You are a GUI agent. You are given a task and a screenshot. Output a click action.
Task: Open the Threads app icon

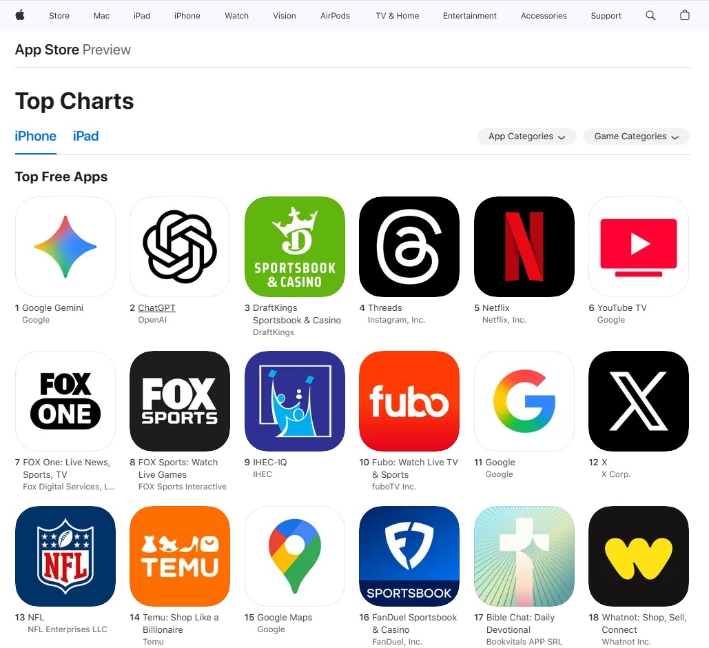409,247
